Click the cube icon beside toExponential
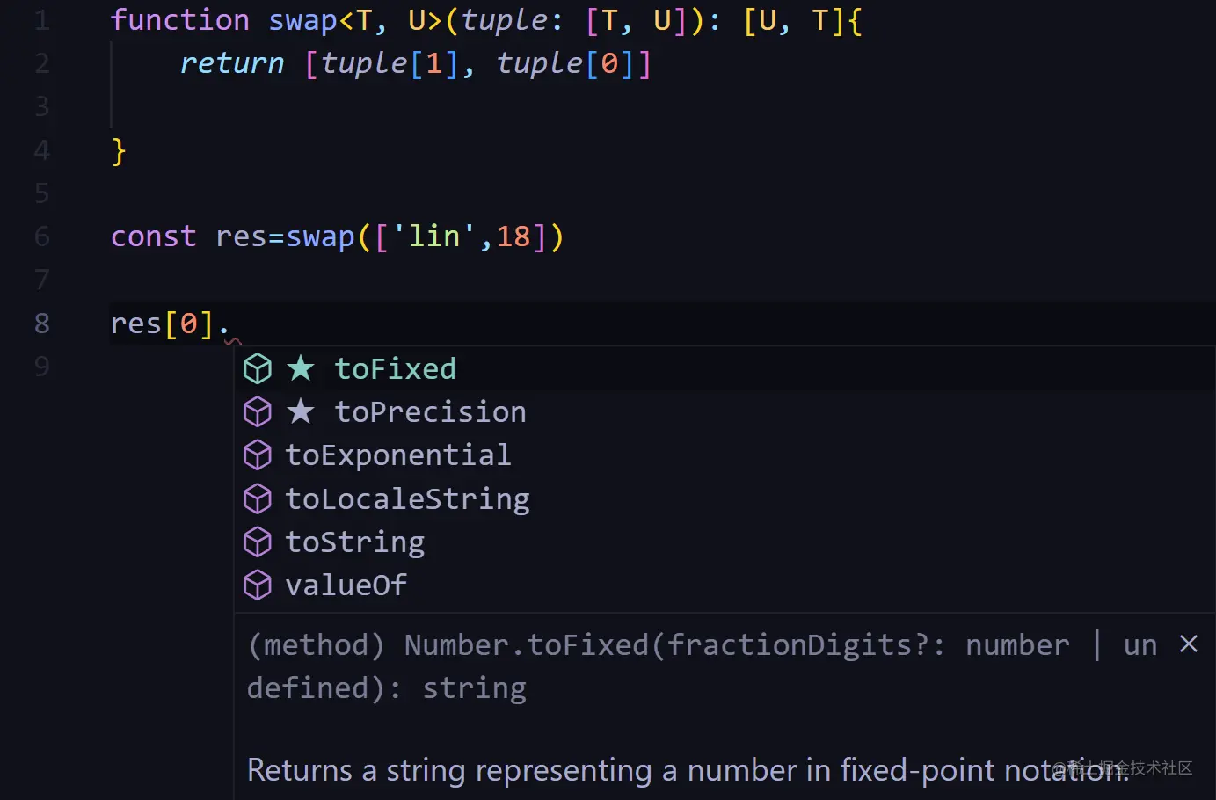The width and height of the screenshot is (1216, 800). (x=258, y=455)
